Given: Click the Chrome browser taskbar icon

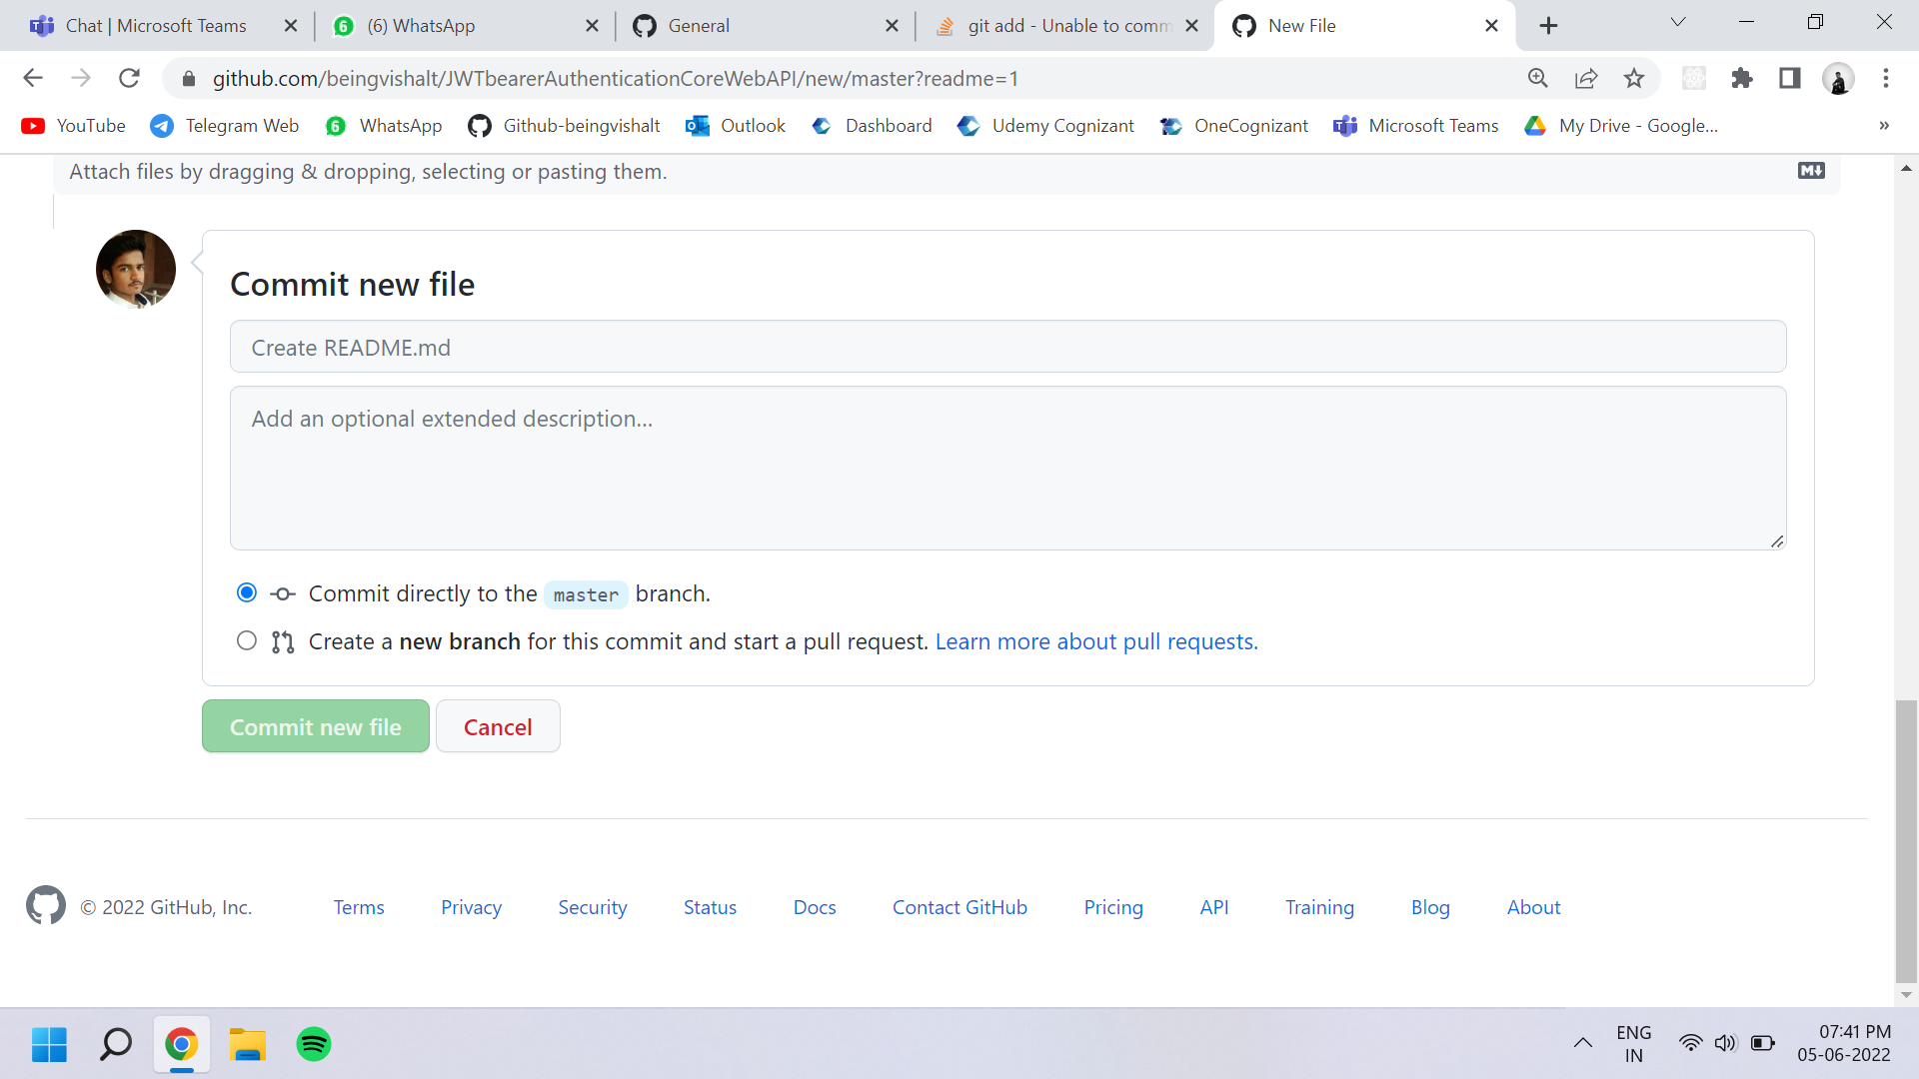Looking at the screenshot, I should [182, 1045].
